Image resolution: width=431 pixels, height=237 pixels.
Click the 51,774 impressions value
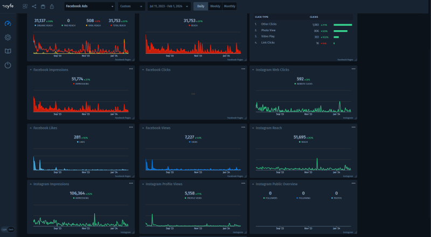coord(77,79)
